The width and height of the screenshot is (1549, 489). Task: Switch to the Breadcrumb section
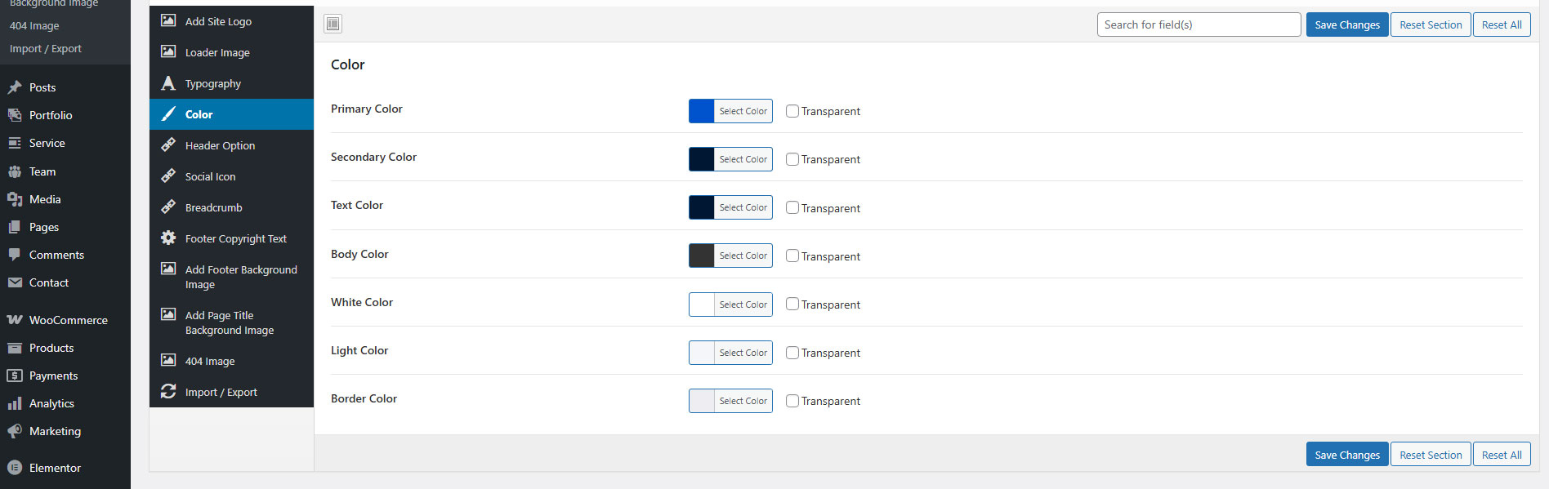point(213,207)
